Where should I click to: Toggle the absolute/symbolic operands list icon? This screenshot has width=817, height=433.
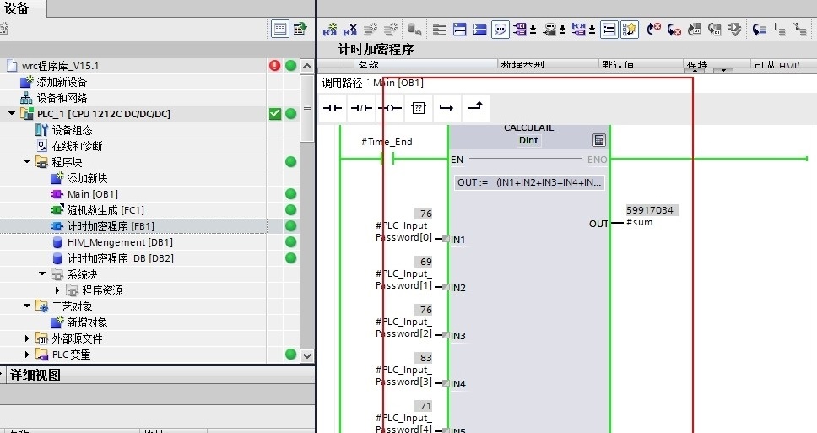609,30
